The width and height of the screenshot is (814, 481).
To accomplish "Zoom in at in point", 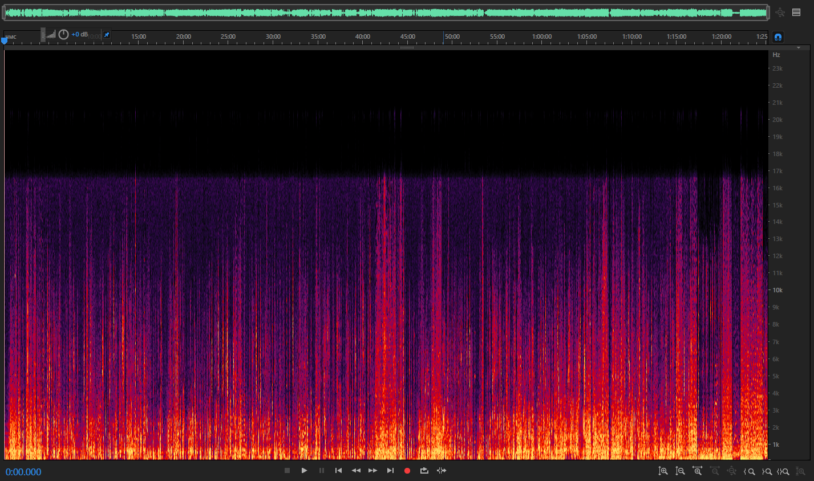I will coord(750,471).
